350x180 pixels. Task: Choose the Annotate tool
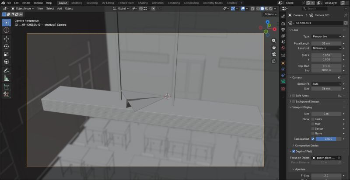7,71
